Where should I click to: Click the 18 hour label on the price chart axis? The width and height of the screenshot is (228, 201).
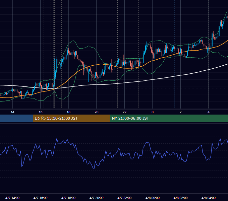(x=68, y=112)
